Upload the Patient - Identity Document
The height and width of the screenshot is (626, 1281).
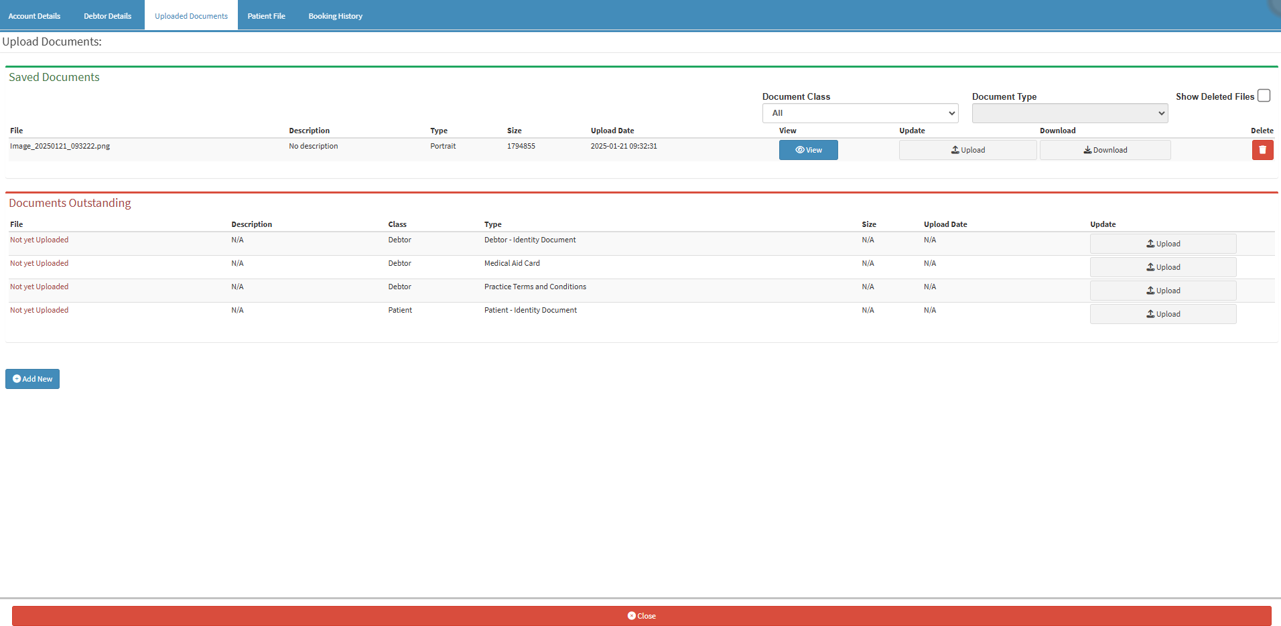(1162, 314)
